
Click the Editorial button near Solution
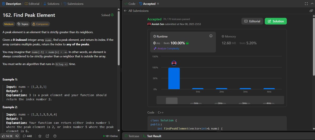(x=252, y=21)
